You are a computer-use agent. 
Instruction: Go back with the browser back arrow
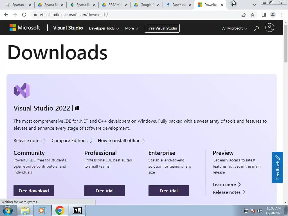[6, 15]
